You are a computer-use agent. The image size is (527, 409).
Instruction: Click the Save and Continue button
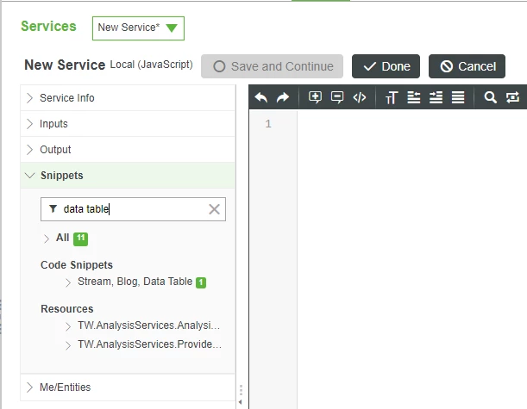click(272, 66)
